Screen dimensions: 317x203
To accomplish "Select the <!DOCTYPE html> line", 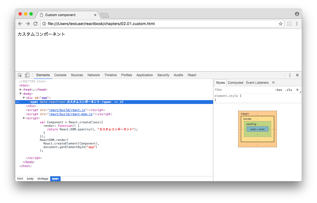I will [32, 81].
